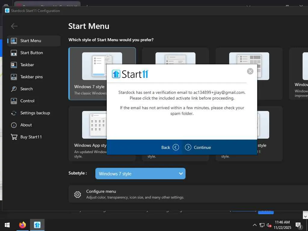
Task: Click the Start Menu page heading
Action: pyautogui.click(x=89, y=26)
